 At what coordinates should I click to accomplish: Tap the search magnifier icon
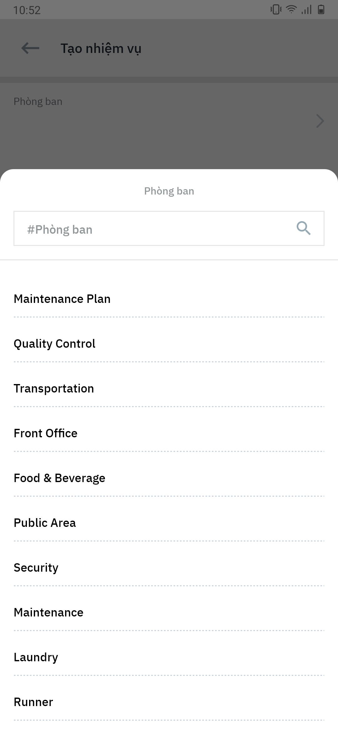click(303, 228)
